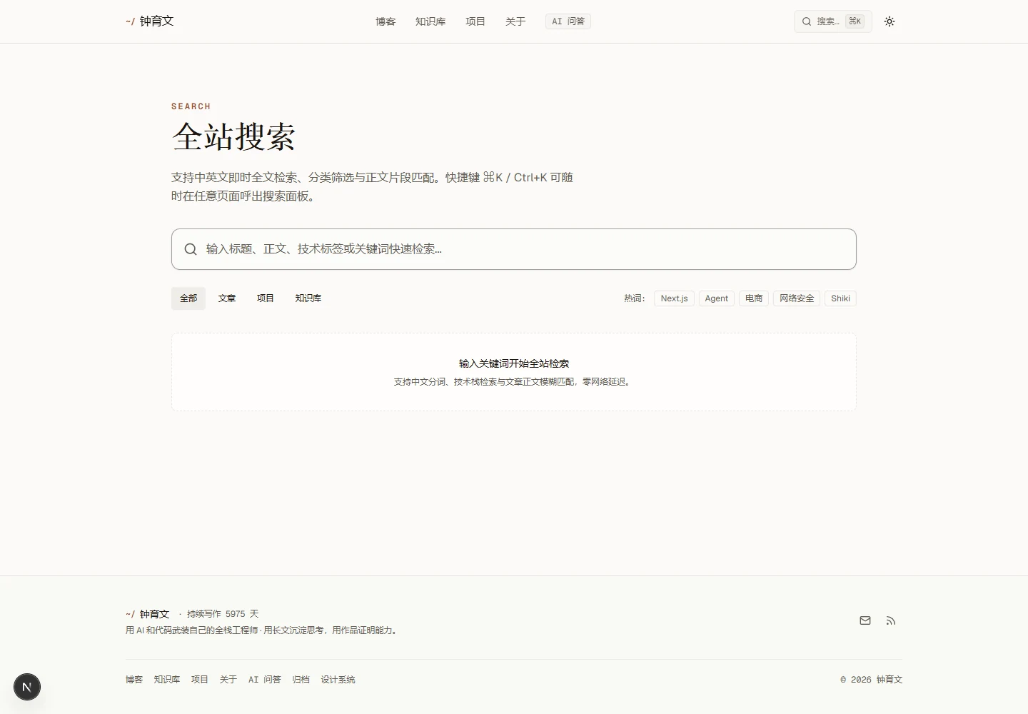Screen dimensions: 1028x714
Task: Open the header search button with ⌘K
Action: (833, 21)
